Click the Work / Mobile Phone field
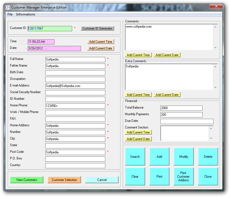230x197 pixels. point(75,112)
